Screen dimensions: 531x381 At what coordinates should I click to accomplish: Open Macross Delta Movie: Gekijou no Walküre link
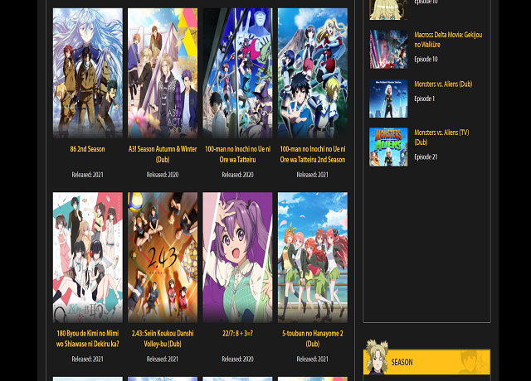(x=447, y=40)
